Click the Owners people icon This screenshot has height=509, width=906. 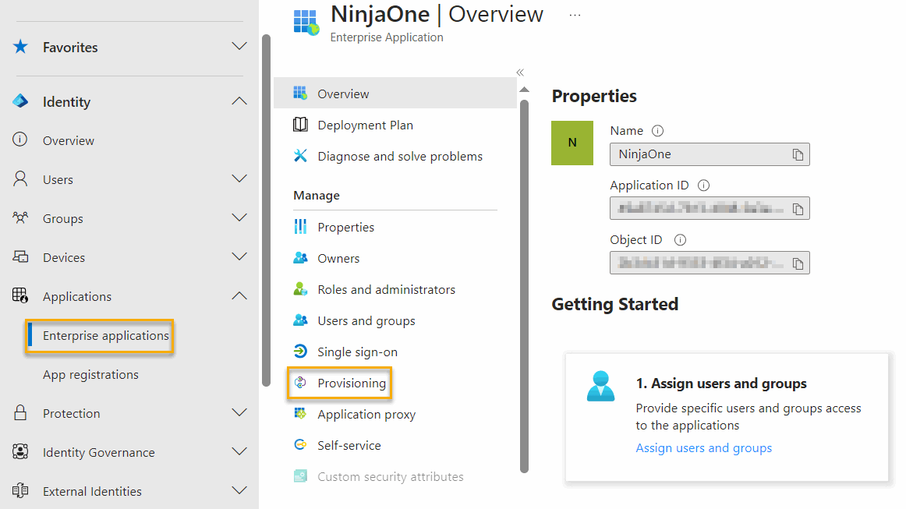301,258
